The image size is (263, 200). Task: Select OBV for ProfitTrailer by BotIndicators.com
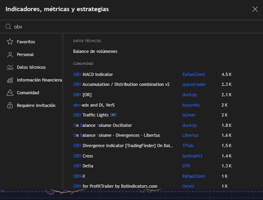coord(115,186)
